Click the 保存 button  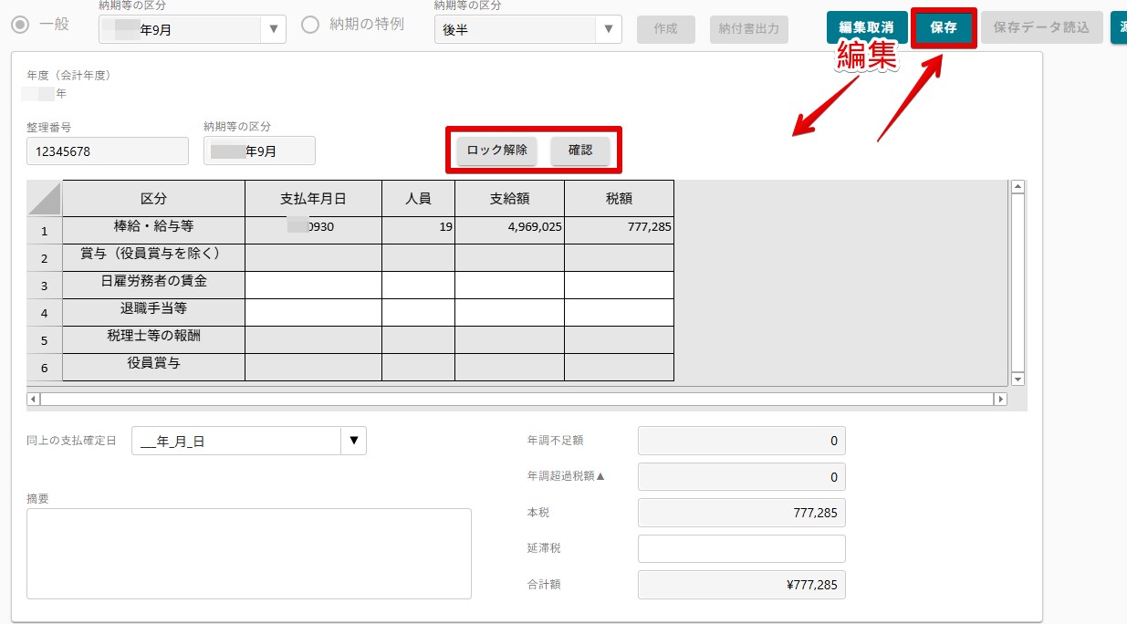coord(944,27)
